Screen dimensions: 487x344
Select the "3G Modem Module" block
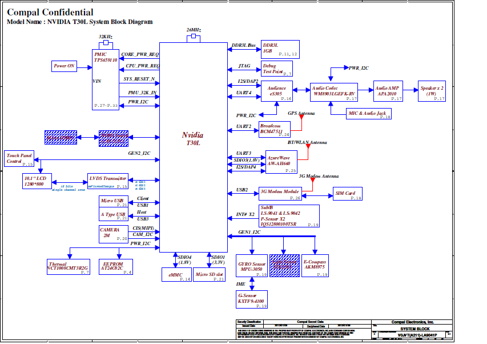point(280,194)
